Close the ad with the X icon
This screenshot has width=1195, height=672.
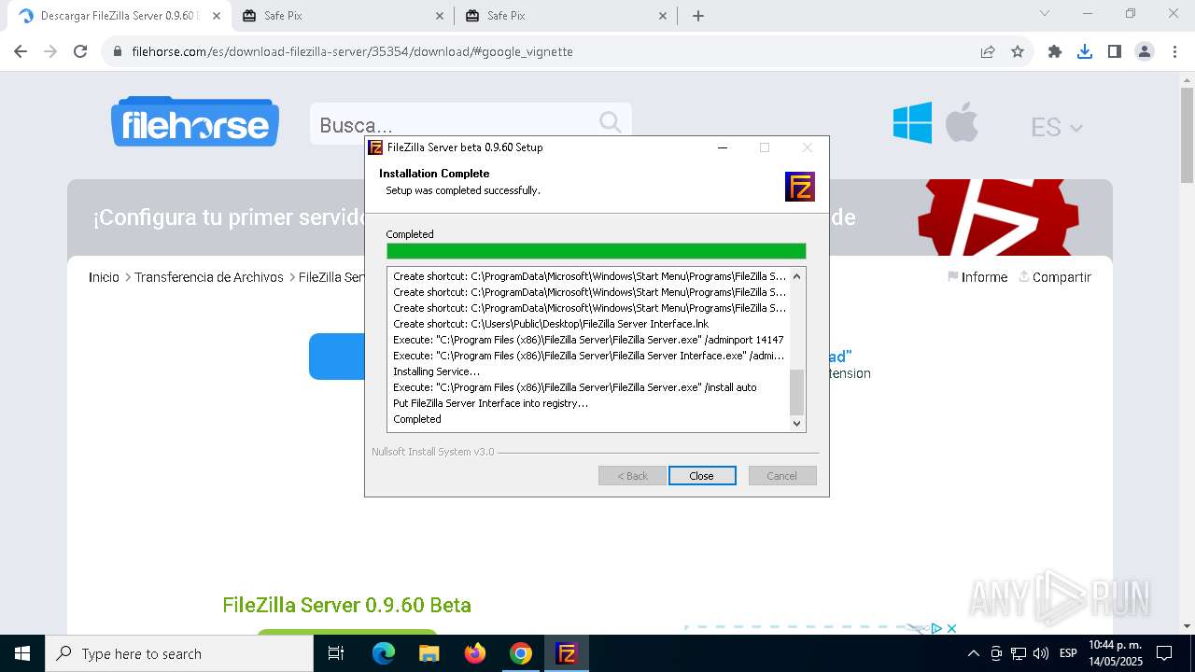pos(951,628)
